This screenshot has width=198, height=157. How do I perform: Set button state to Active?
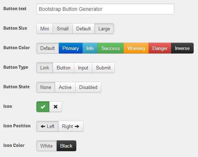pos(65,87)
